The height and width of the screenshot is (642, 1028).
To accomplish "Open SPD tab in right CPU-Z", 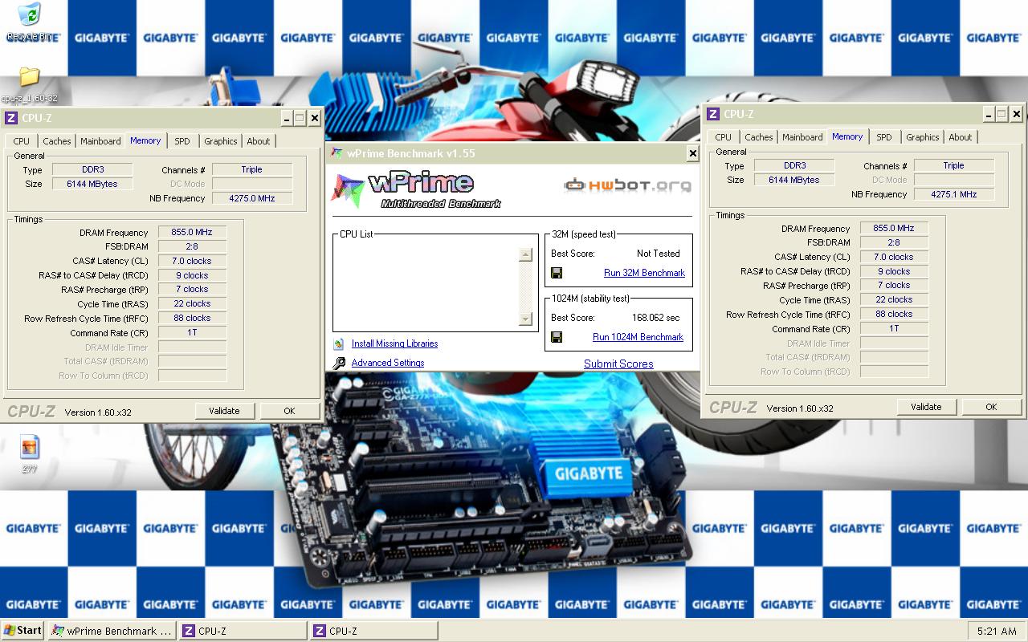I will 884,137.
